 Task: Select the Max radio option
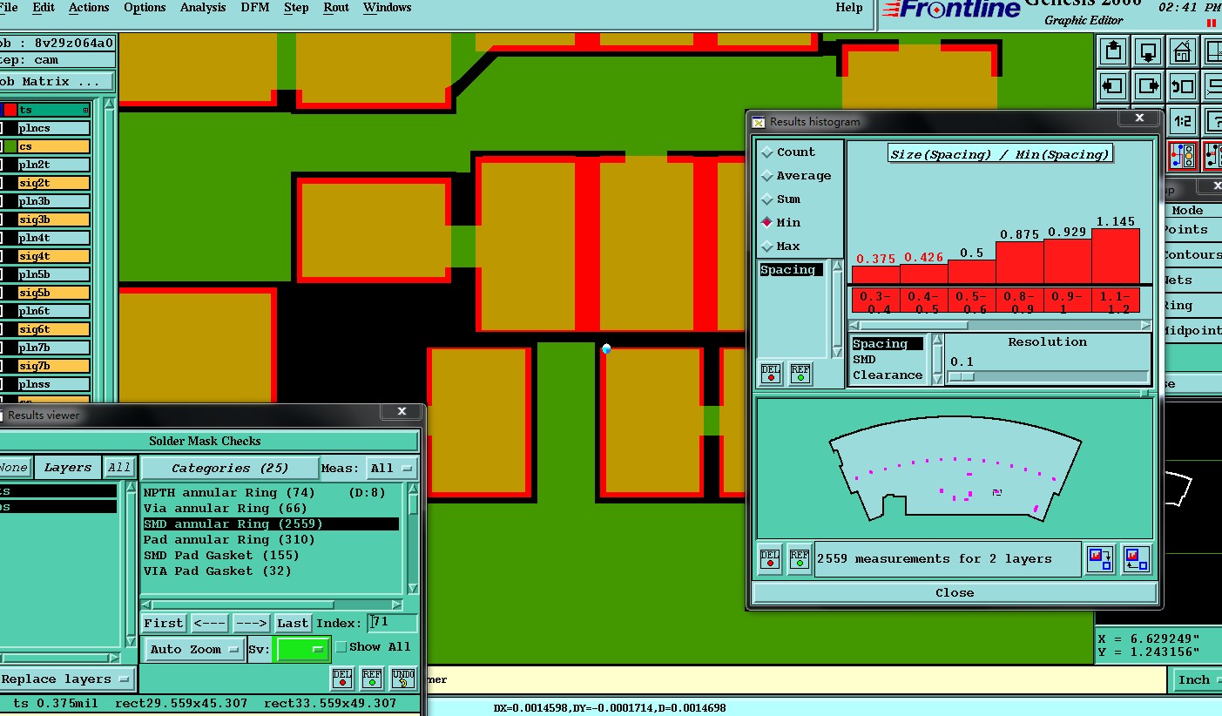click(767, 247)
